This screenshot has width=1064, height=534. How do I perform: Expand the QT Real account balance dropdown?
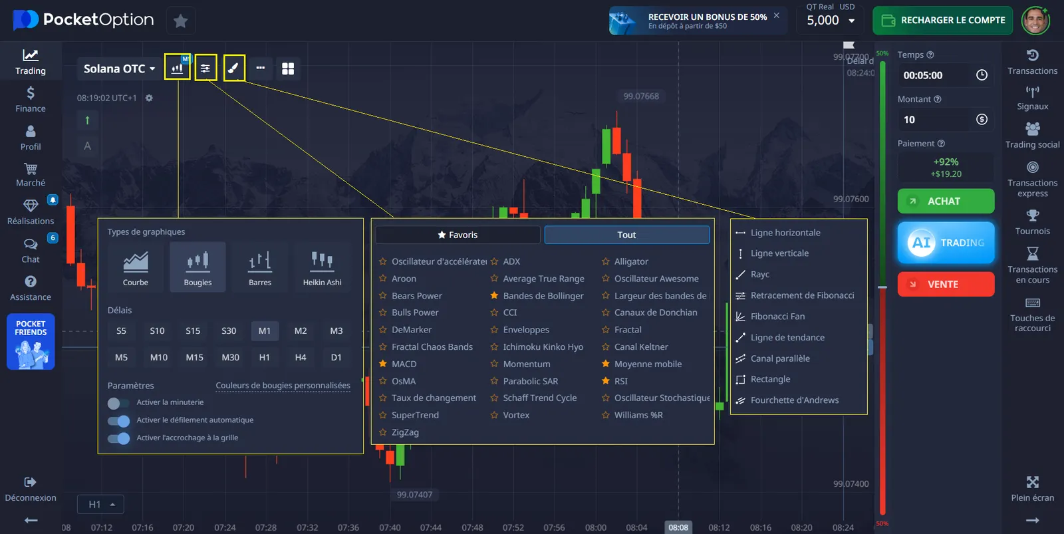[x=831, y=20]
